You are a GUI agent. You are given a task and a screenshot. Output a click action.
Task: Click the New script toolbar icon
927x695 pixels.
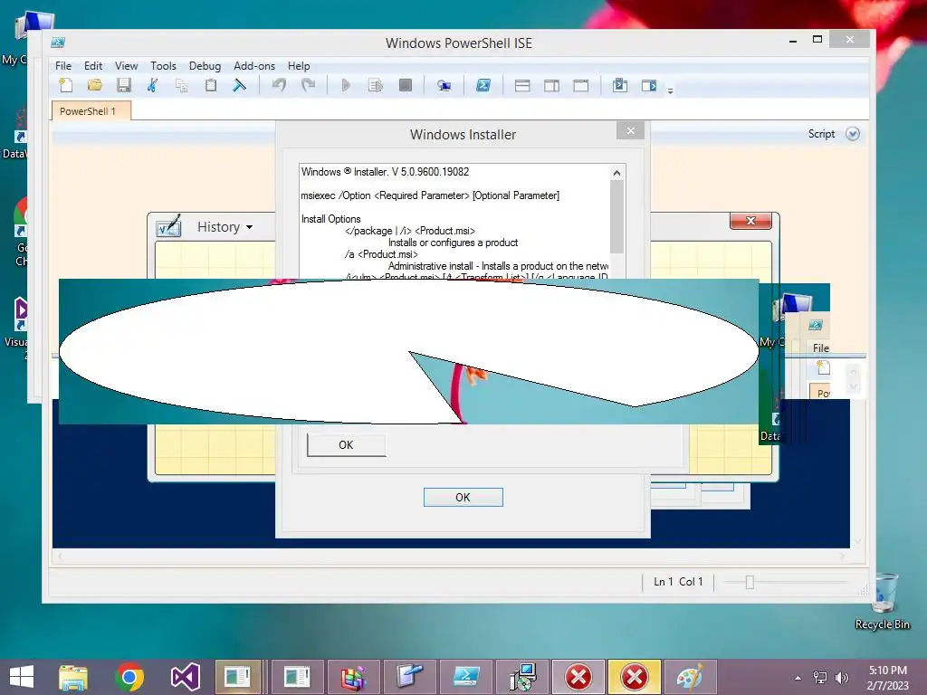(x=65, y=86)
